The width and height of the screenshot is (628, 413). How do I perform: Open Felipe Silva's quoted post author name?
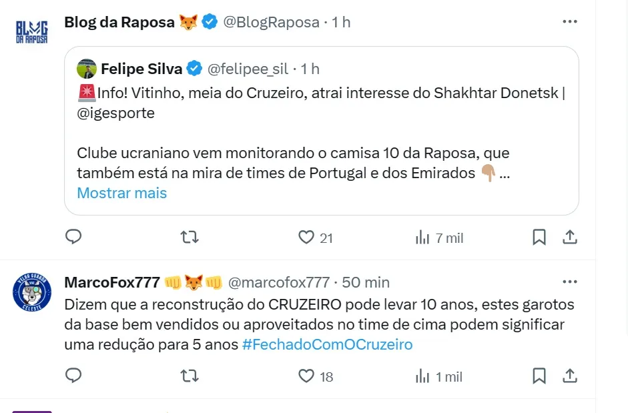[141, 68]
